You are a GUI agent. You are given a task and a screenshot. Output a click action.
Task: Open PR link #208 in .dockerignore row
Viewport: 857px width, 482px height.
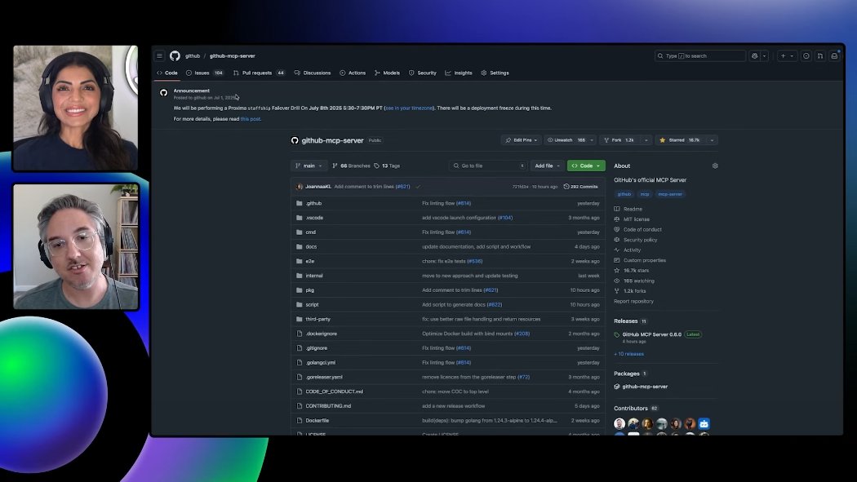click(522, 334)
